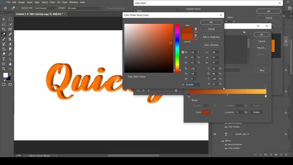Select the Lasso tool
293x165 pixels.
pyautogui.click(x=4, y=24)
